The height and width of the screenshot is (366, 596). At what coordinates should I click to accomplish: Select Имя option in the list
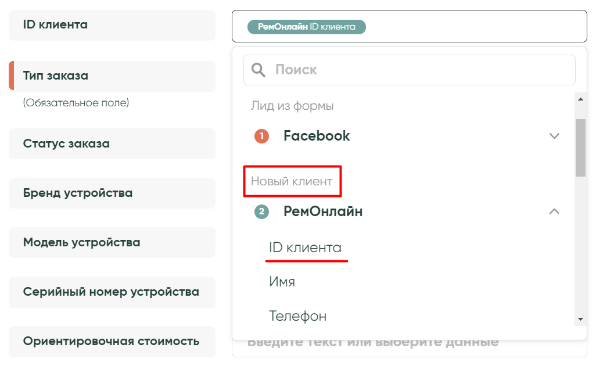pos(282,282)
